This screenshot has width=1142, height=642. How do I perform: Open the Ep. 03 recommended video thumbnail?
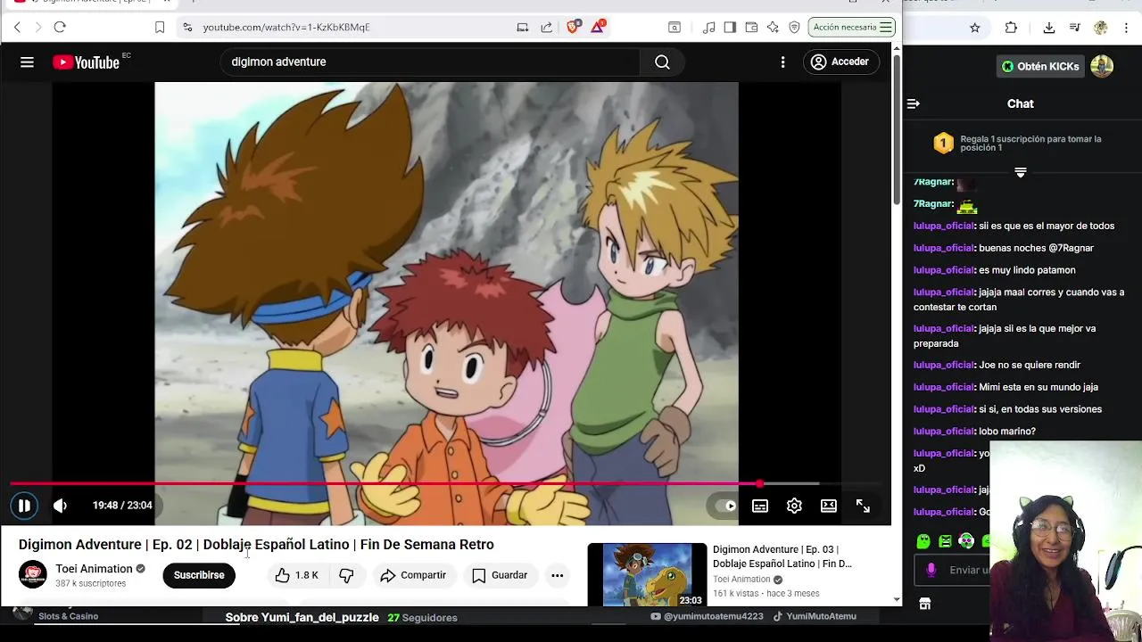point(647,574)
